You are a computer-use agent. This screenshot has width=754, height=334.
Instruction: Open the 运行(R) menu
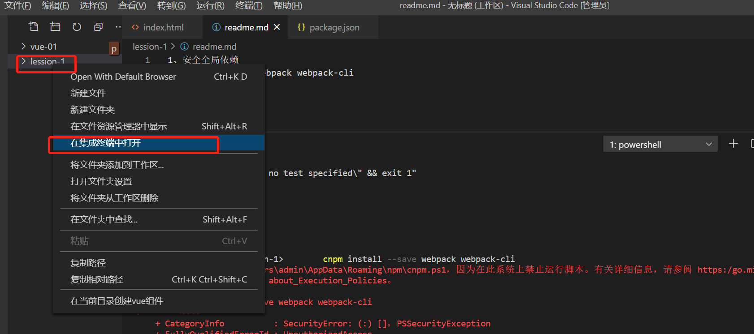tap(210, 6)
